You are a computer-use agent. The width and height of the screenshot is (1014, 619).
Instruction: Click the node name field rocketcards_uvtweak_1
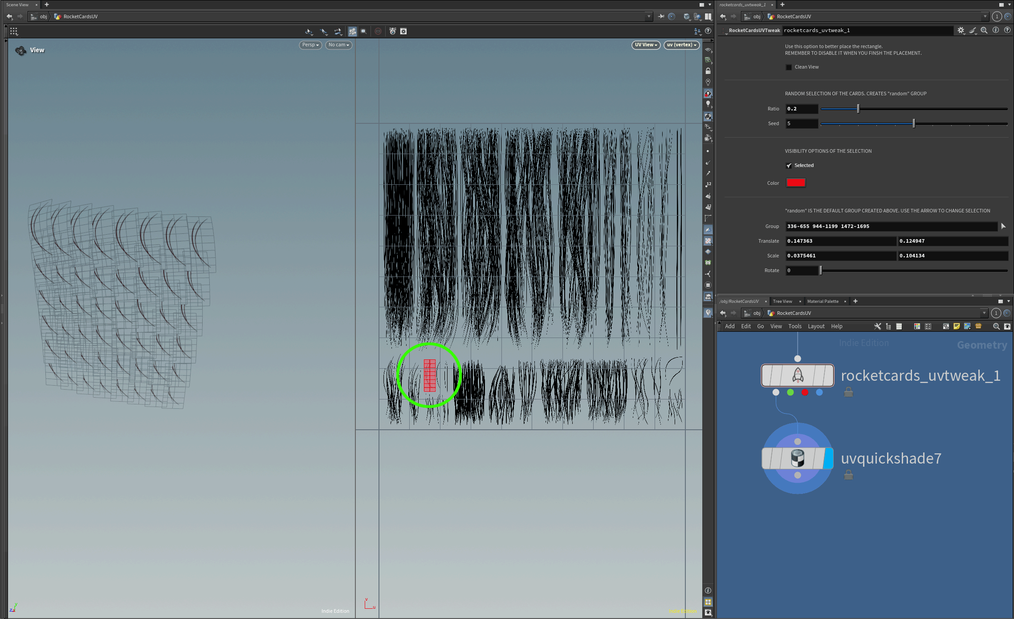[867, 30]
